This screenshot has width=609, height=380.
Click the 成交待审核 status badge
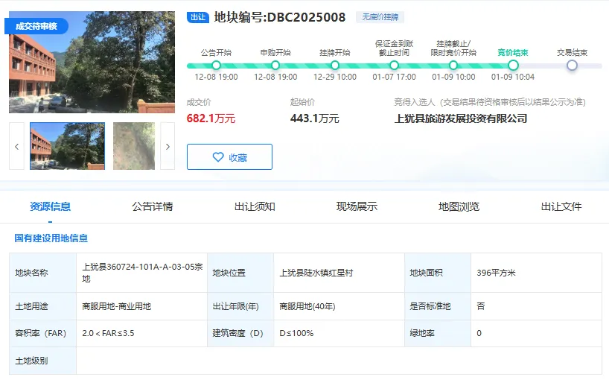pyautogui.click(x=36, y=26)
